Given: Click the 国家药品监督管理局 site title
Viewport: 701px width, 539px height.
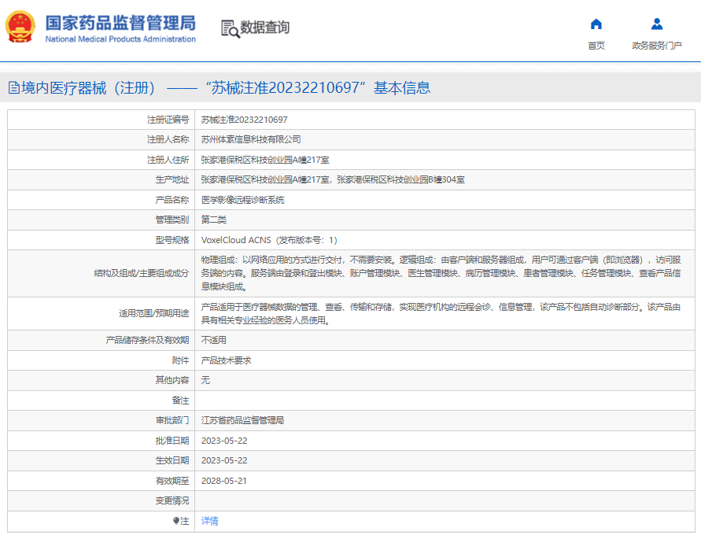Looking at the screenshot, I should (x=120, y=23).
